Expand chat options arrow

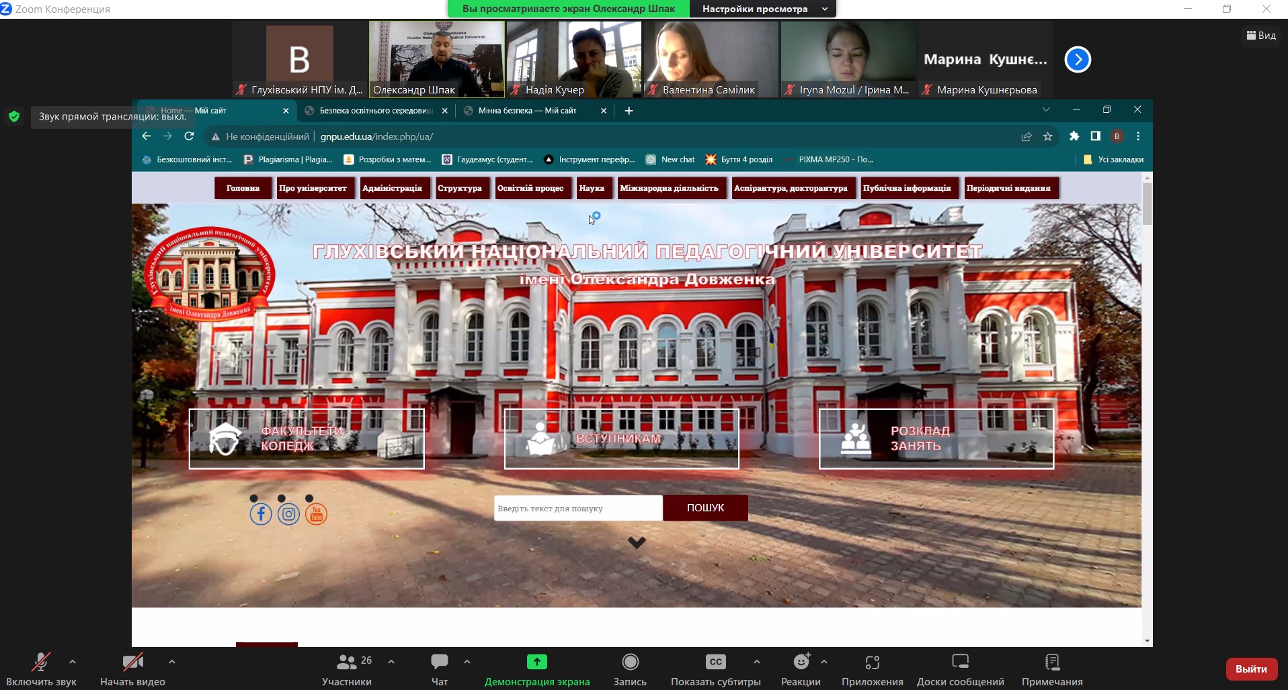467,662
